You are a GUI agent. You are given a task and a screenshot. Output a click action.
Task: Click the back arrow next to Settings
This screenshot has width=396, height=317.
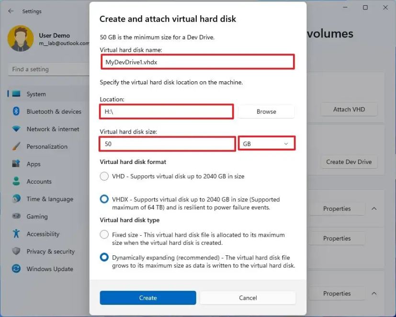[11, 11]
